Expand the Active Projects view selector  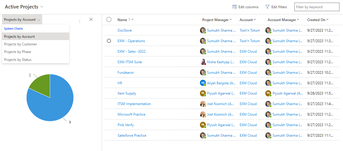tap(42, 7)
